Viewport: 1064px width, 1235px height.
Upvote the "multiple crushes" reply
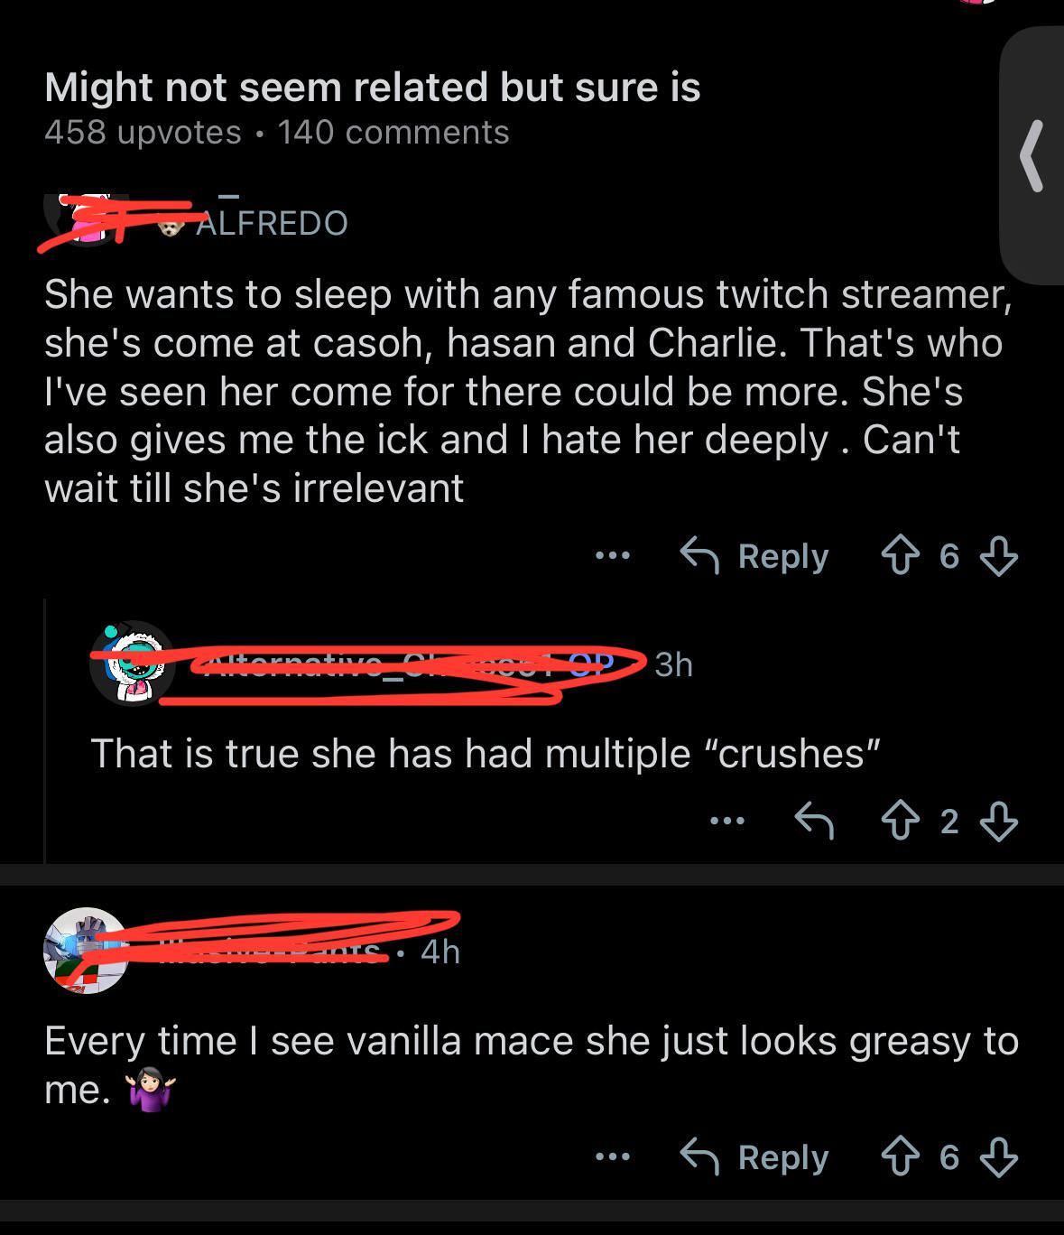click(899, 822)
